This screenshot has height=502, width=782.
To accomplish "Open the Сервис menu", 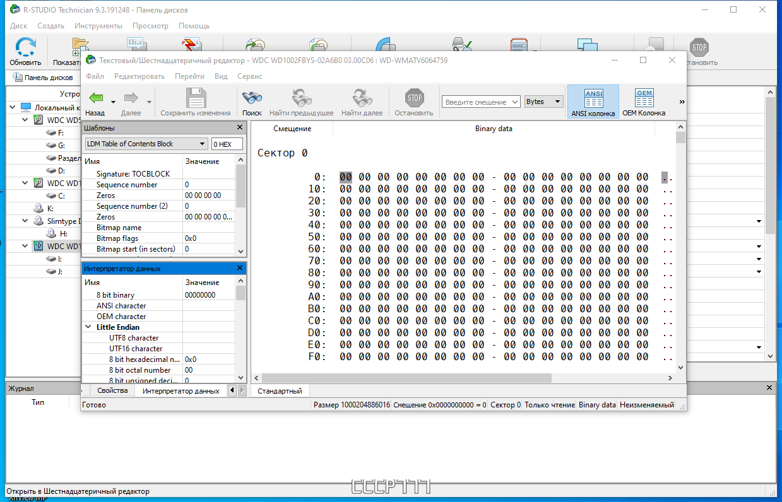I will click(250, 76).
